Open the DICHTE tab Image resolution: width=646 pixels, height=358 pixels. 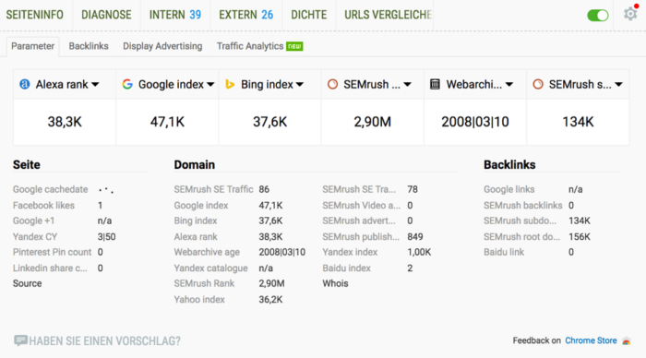tap(308, 15)
